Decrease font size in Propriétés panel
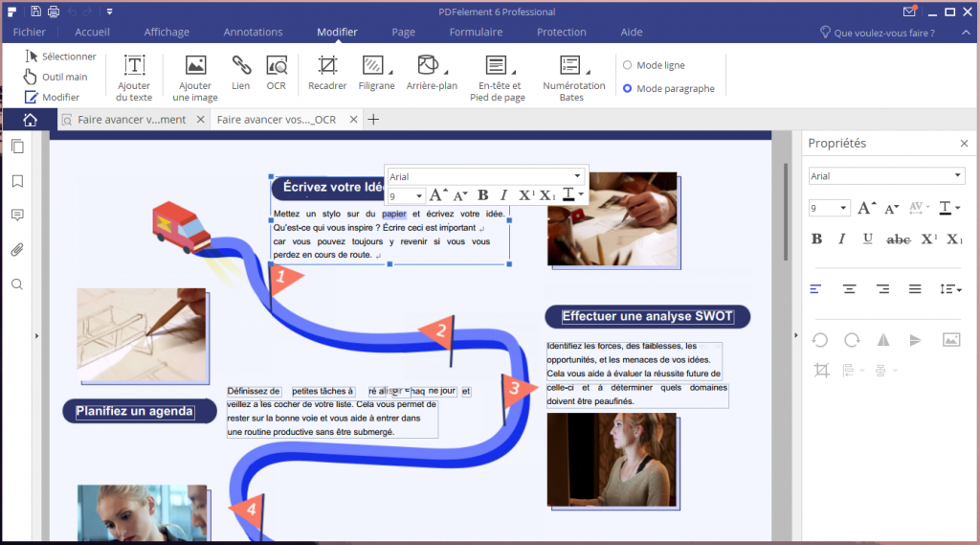Viewport: 980px width, 545px height. point(891,209)
